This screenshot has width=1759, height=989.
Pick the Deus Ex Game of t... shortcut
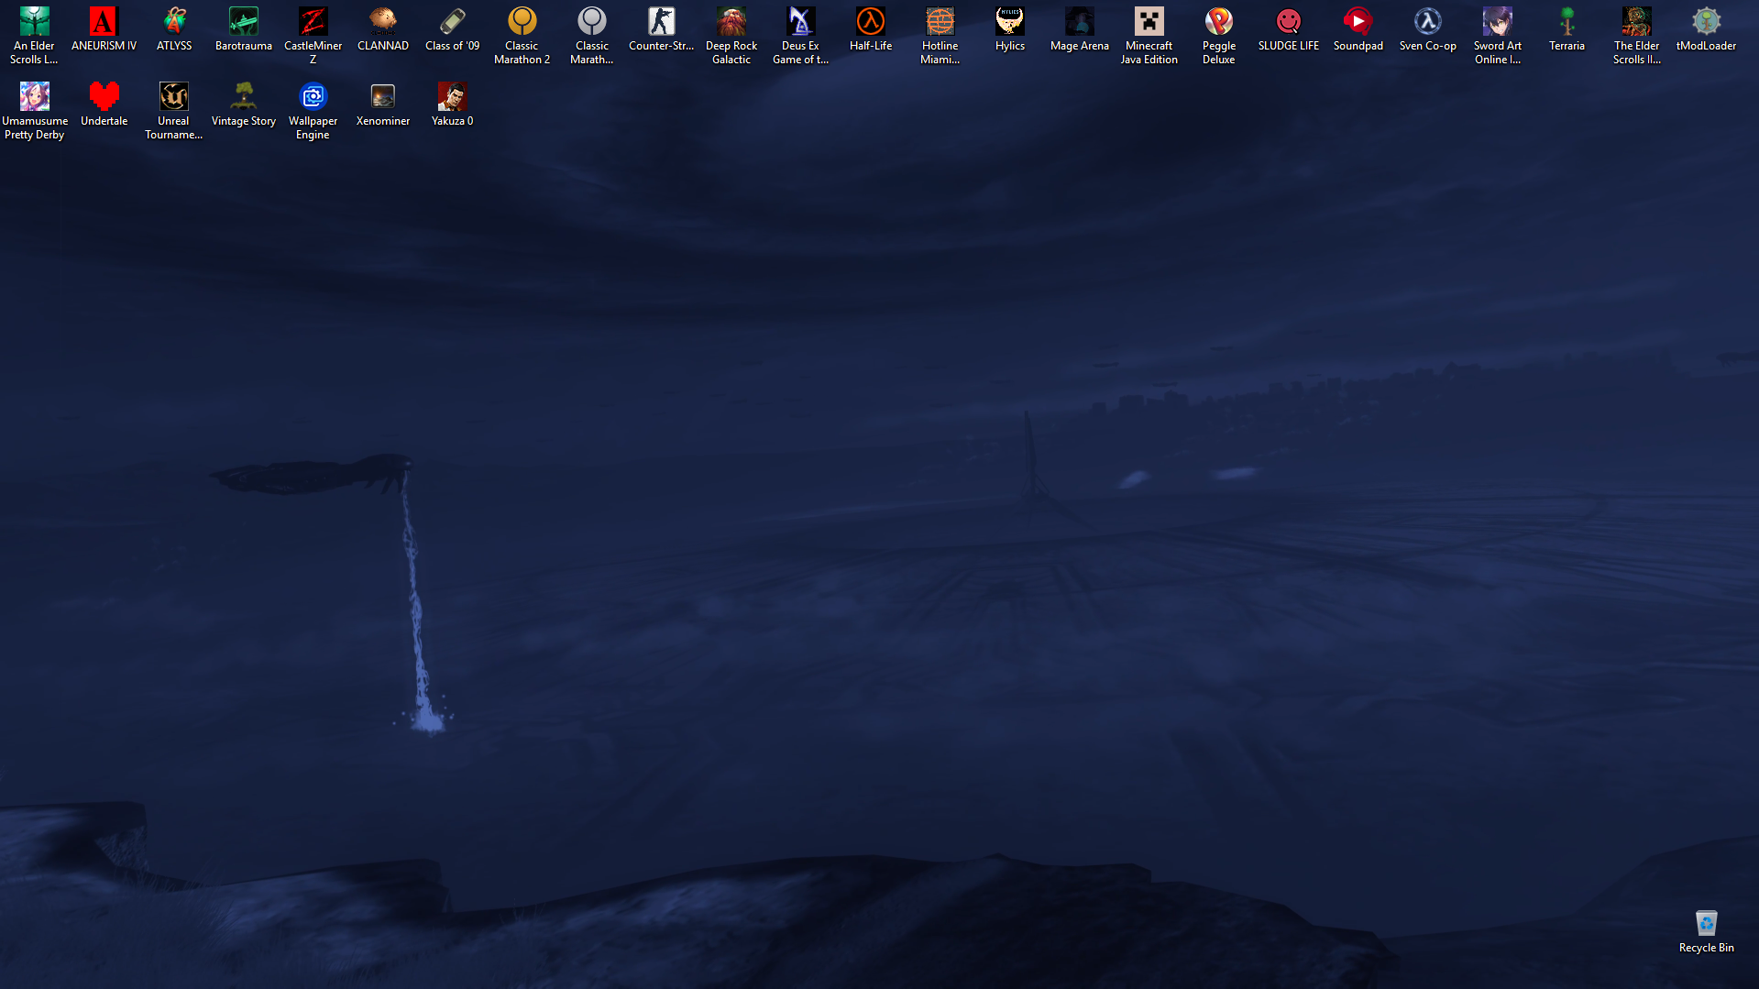(801, 36)
